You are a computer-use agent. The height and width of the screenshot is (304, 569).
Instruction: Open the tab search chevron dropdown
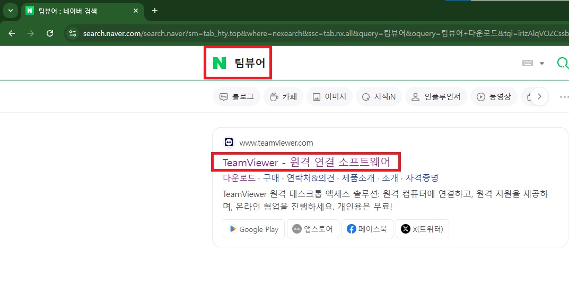tap(11, 11)
